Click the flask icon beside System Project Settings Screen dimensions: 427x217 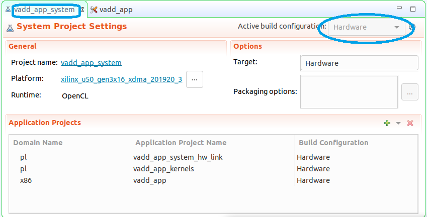coord(10,28)
